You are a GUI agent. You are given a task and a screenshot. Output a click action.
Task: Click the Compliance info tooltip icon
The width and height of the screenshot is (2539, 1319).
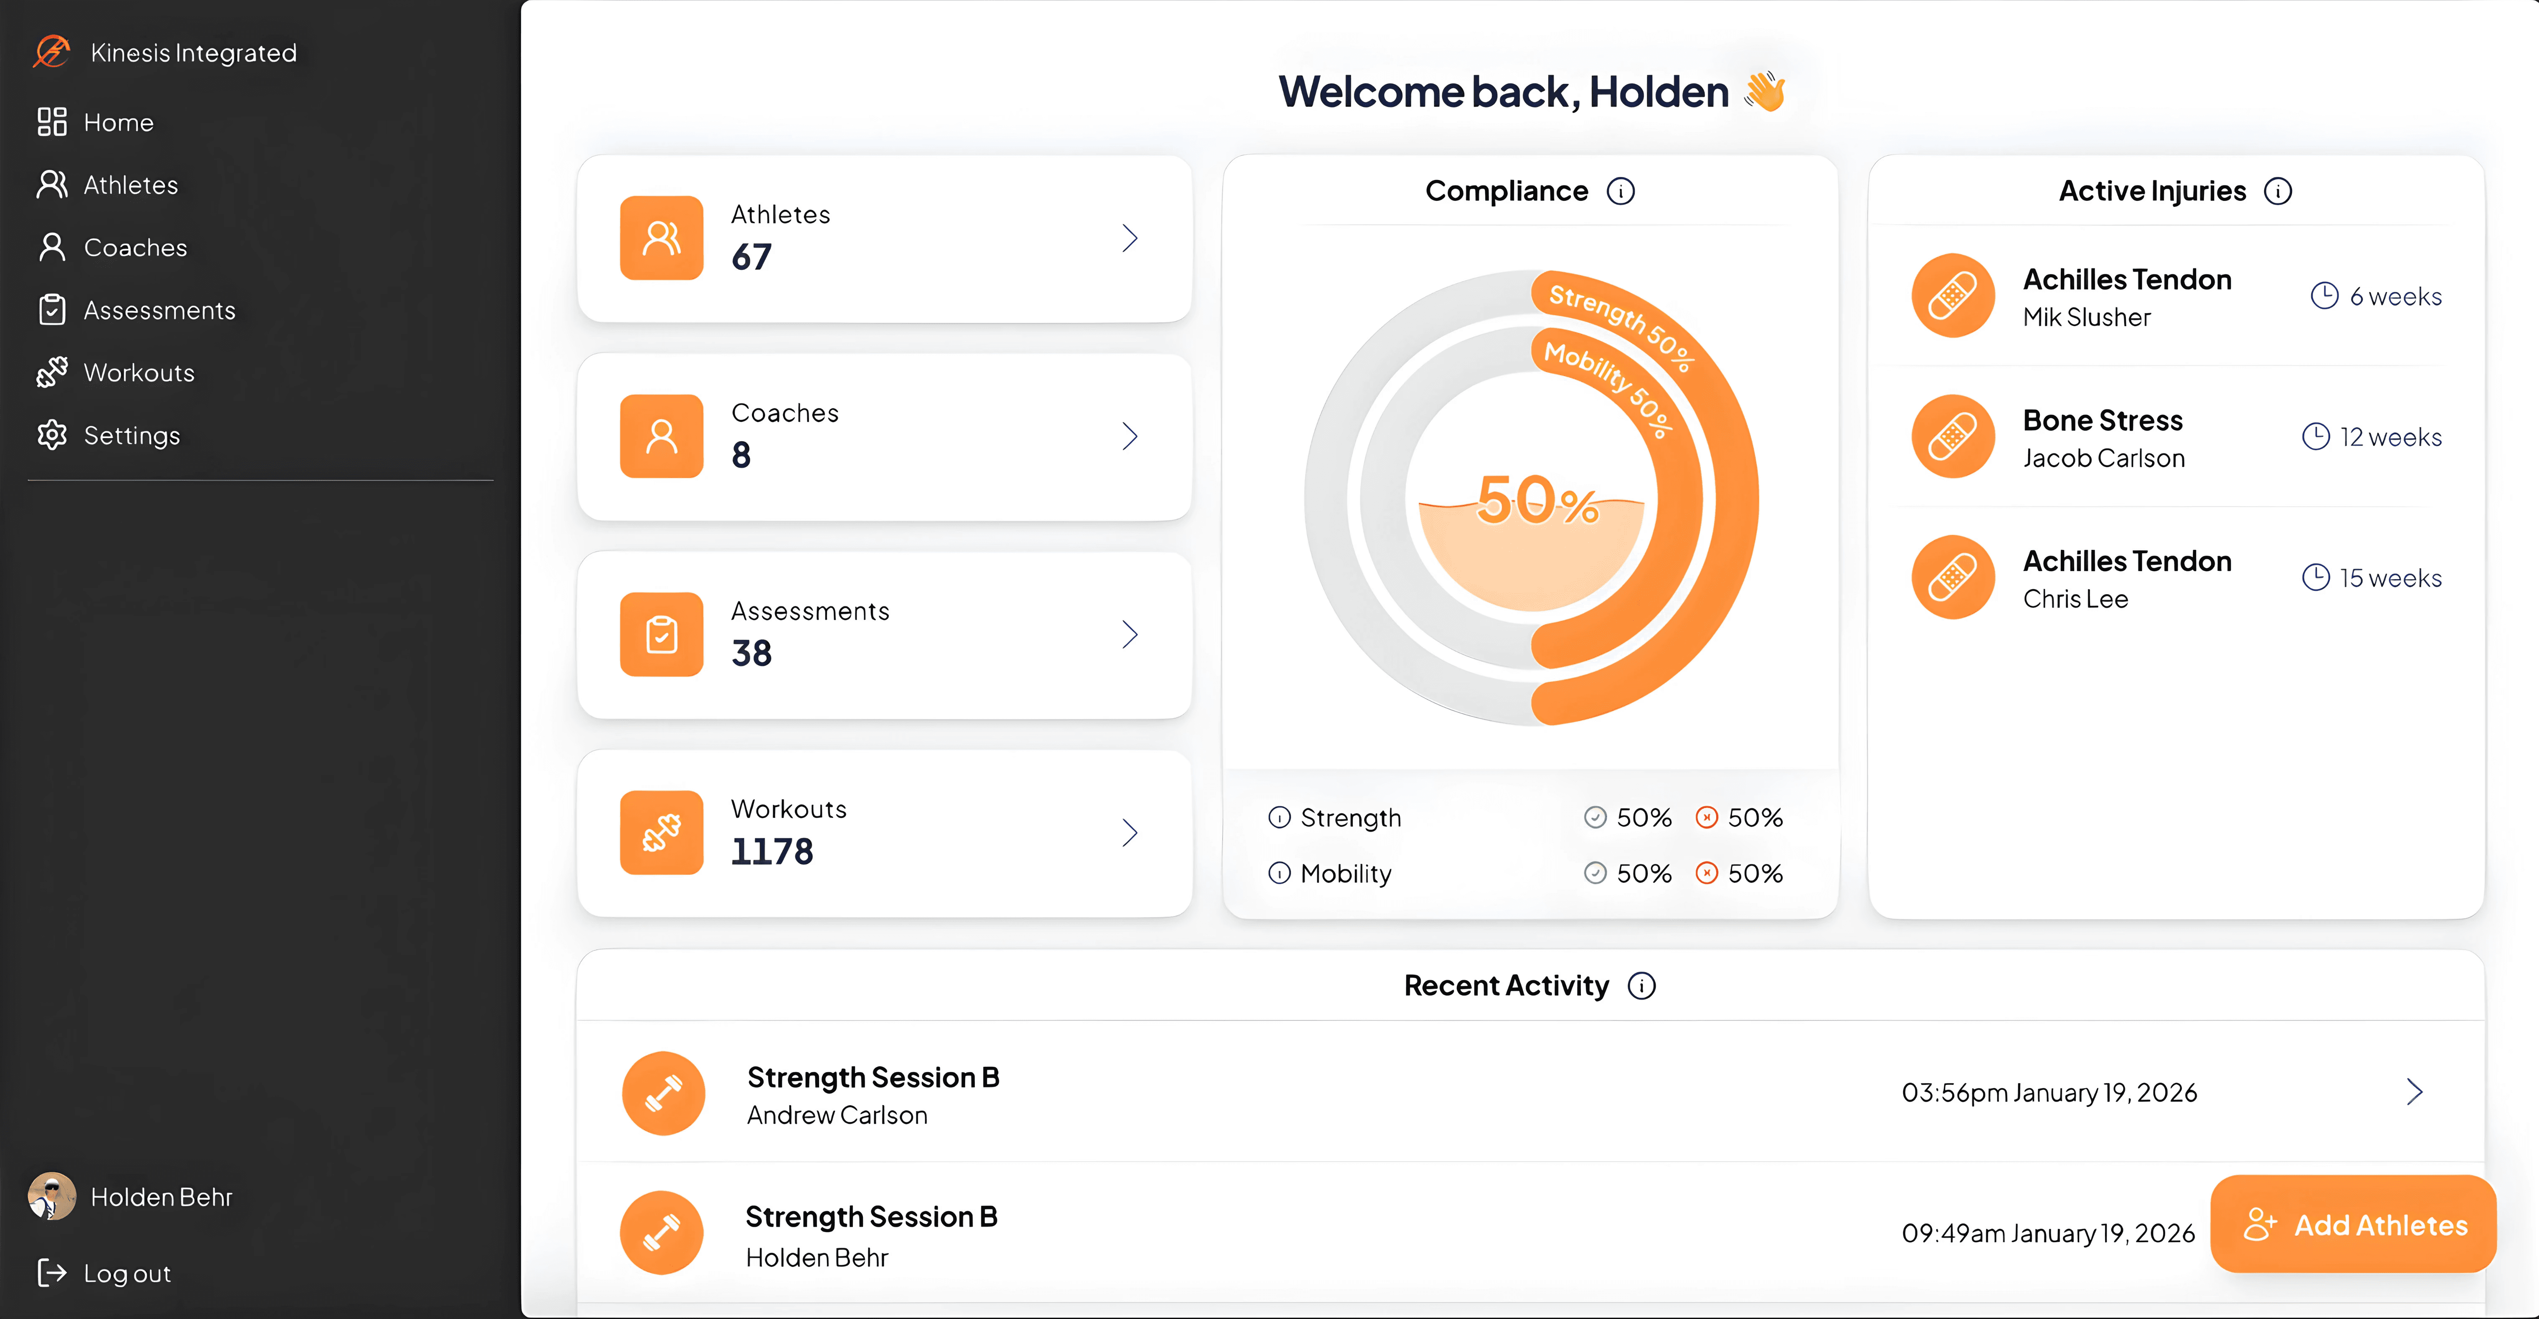coord(1621,191)
